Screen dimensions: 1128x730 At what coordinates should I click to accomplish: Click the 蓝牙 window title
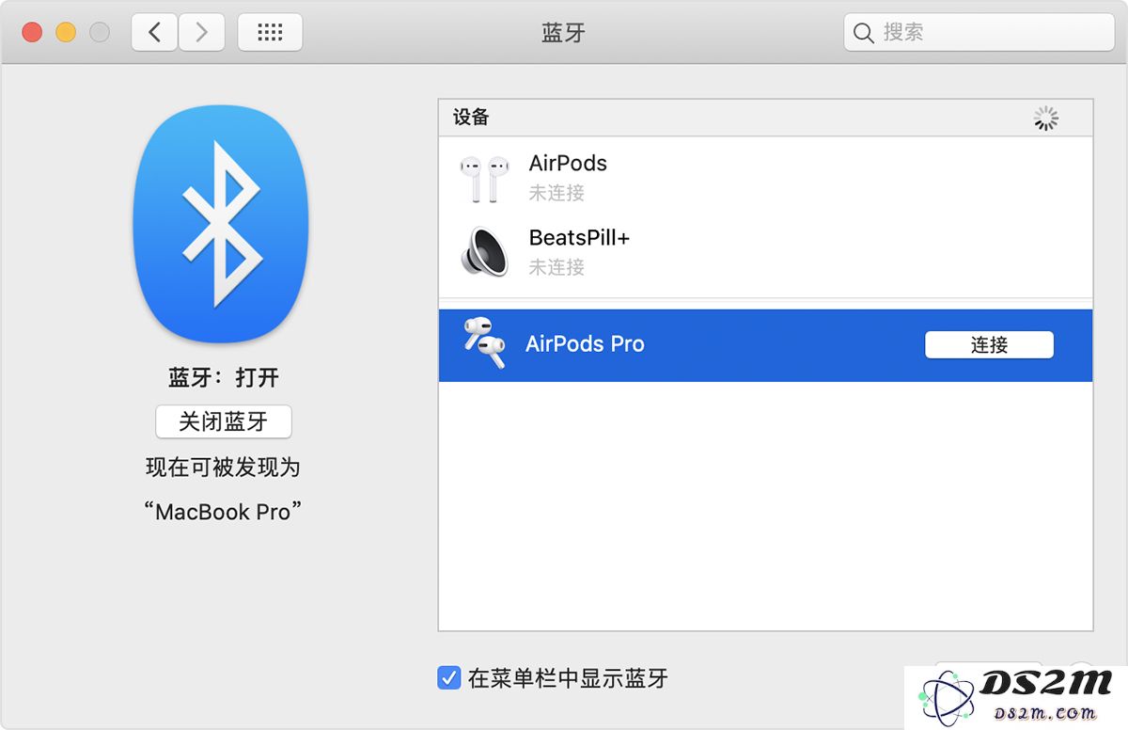[564, 33]
